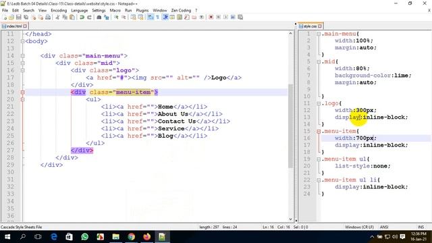Open the Document Map icon in toolbar
Viewport: 432px width, 243px height.
[x=180, y=17]
